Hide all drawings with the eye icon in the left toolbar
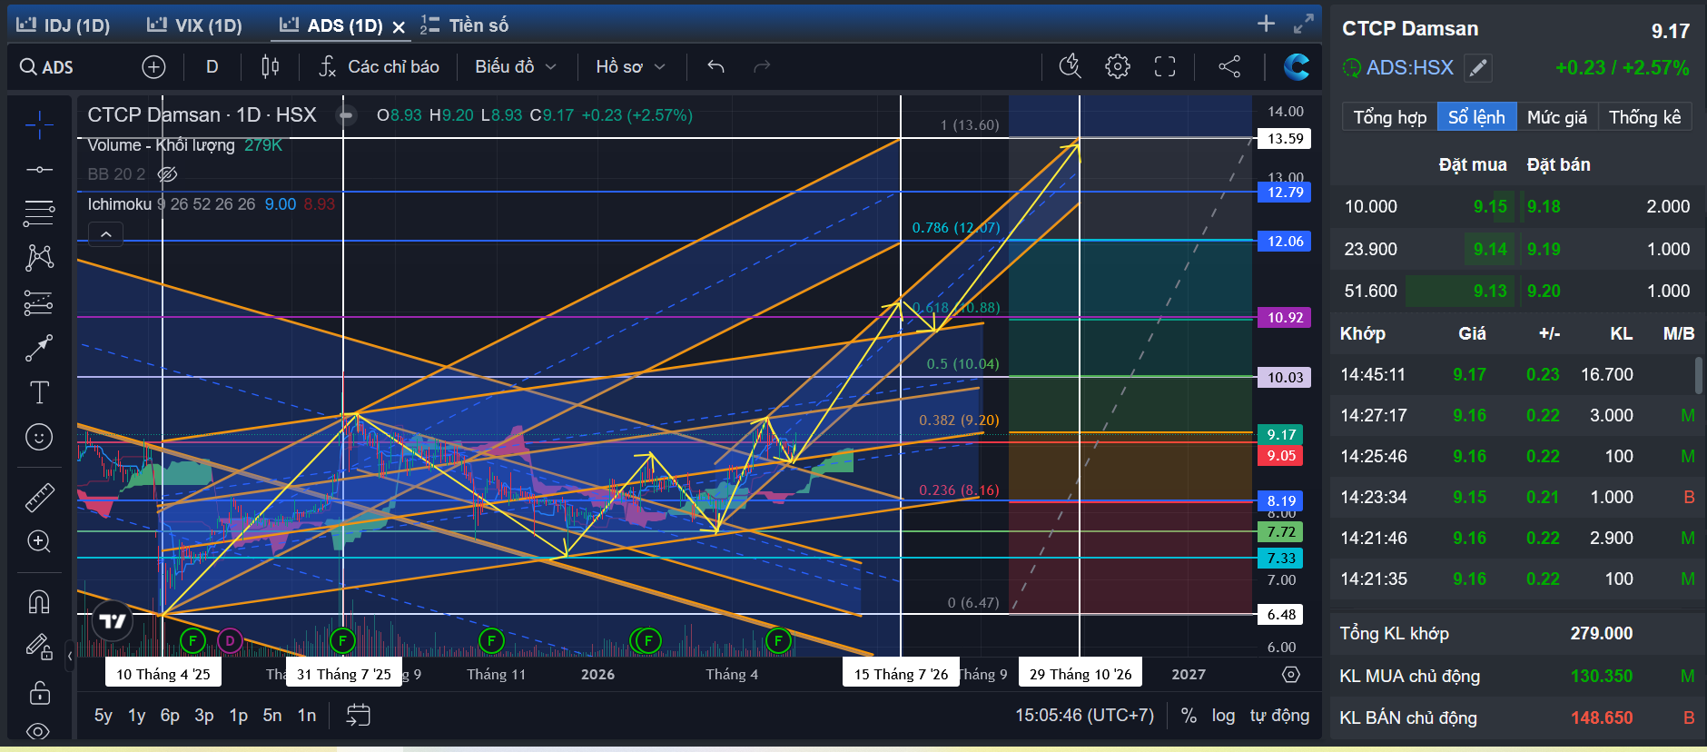 [39, 731]
